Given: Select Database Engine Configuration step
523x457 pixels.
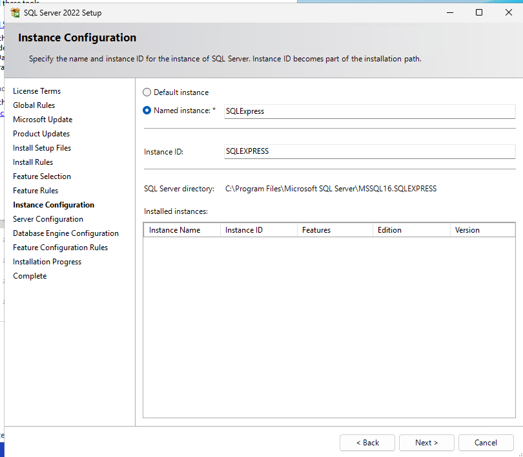Looking at the screenshot, I should coord(66,233).
